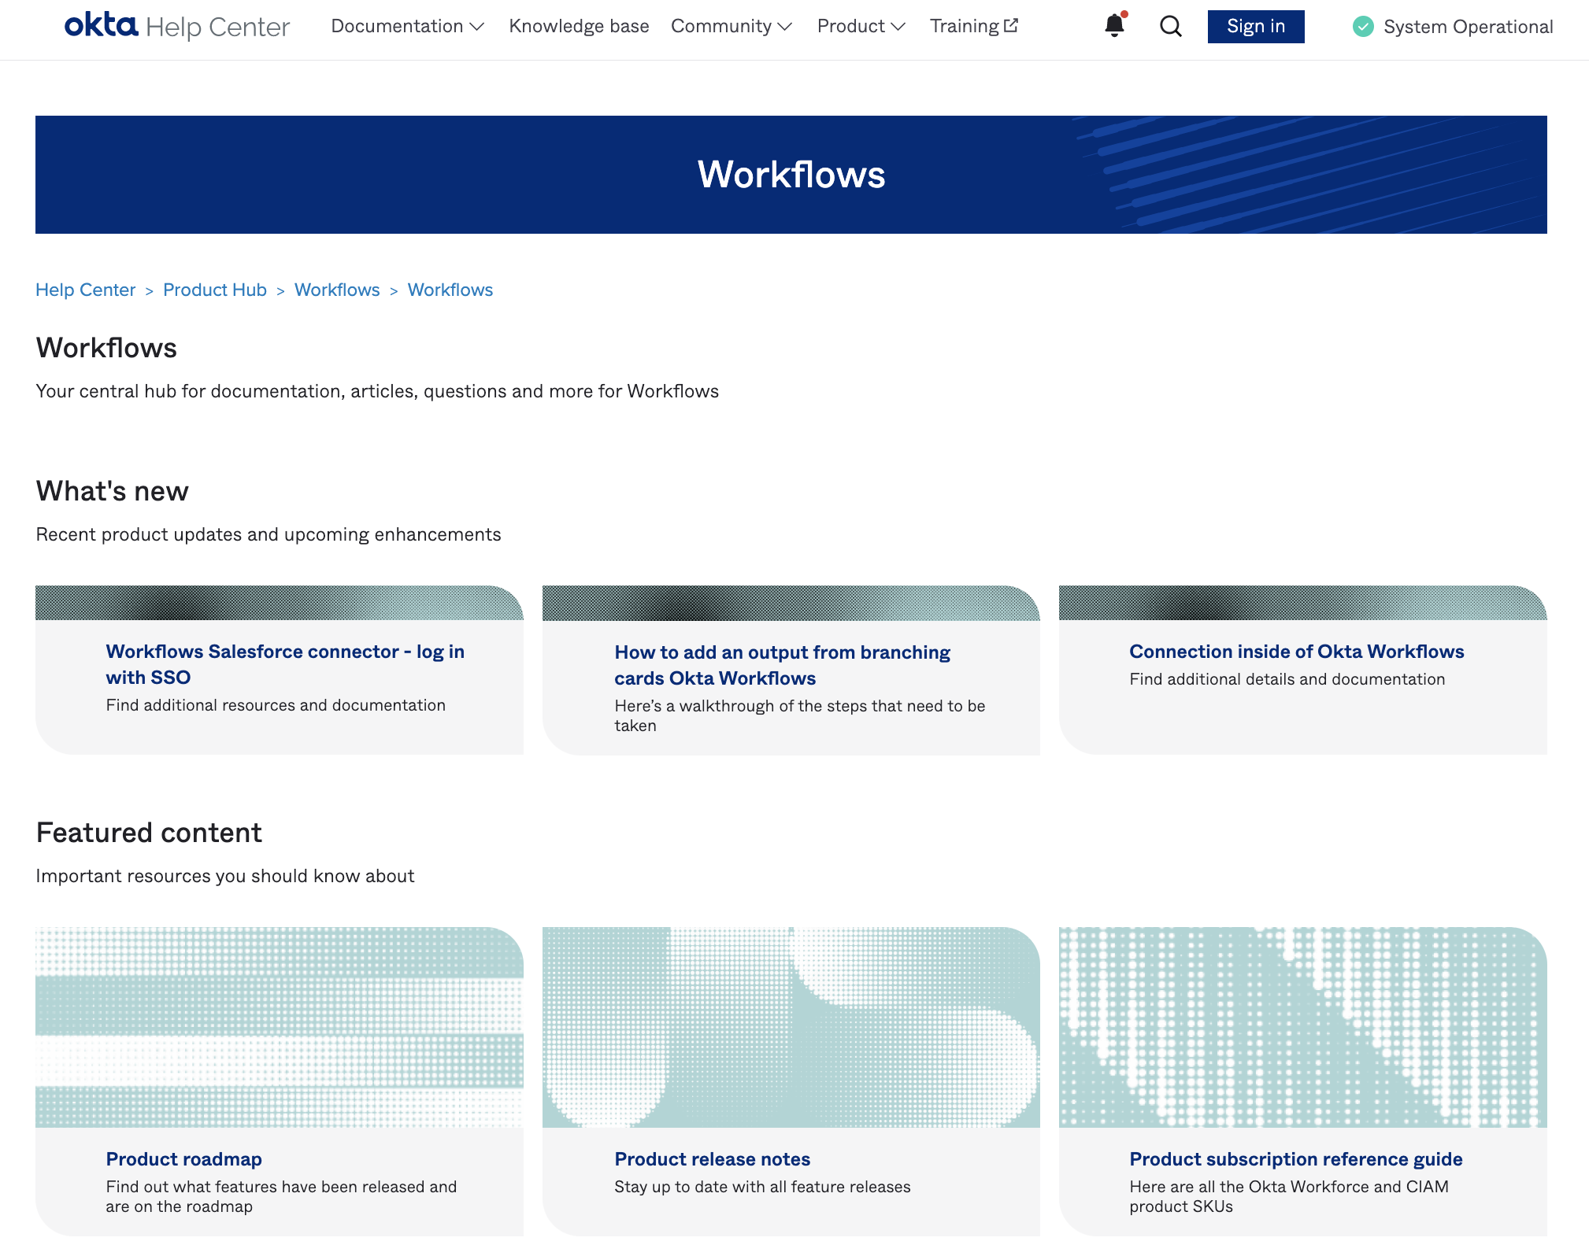Expand the Community dropdown menu

pos(731,26)
